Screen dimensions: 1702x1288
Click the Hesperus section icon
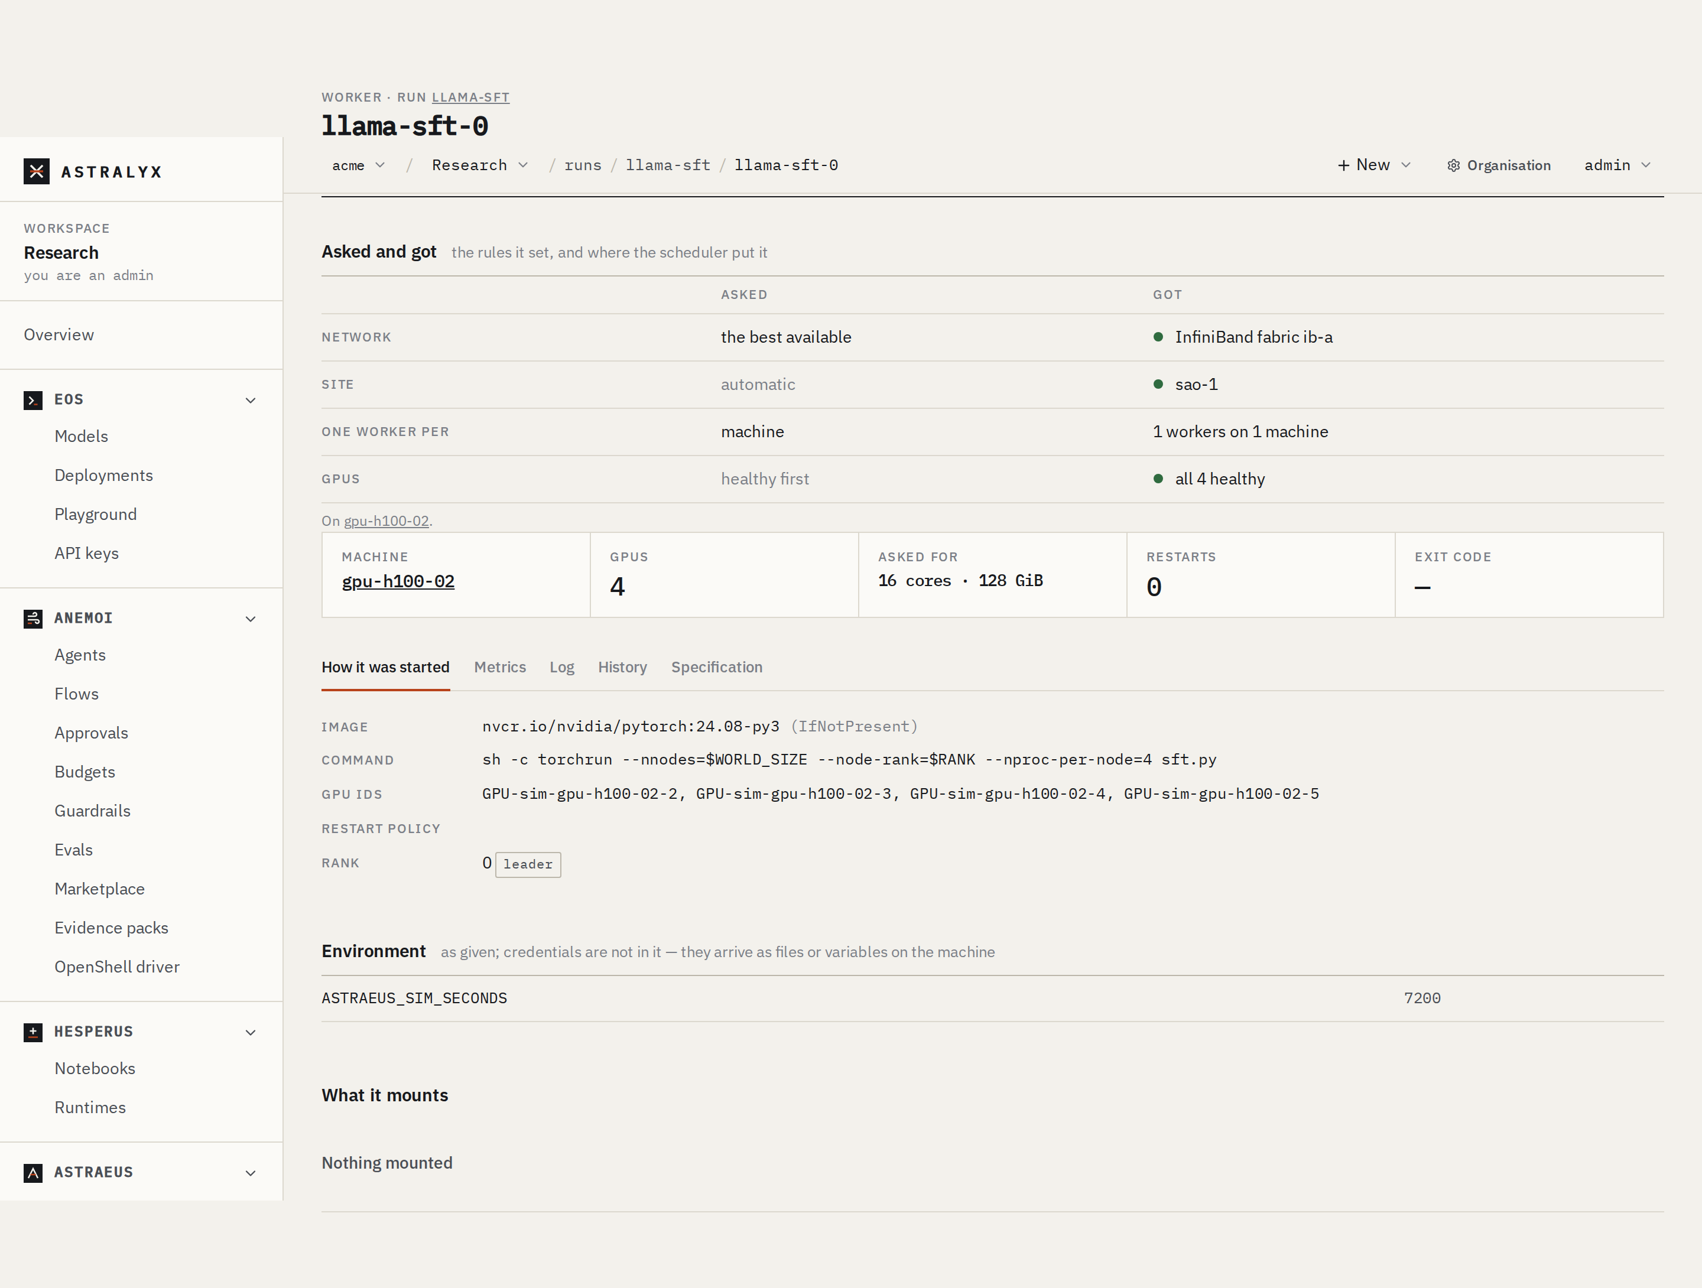click(33, 1032)
